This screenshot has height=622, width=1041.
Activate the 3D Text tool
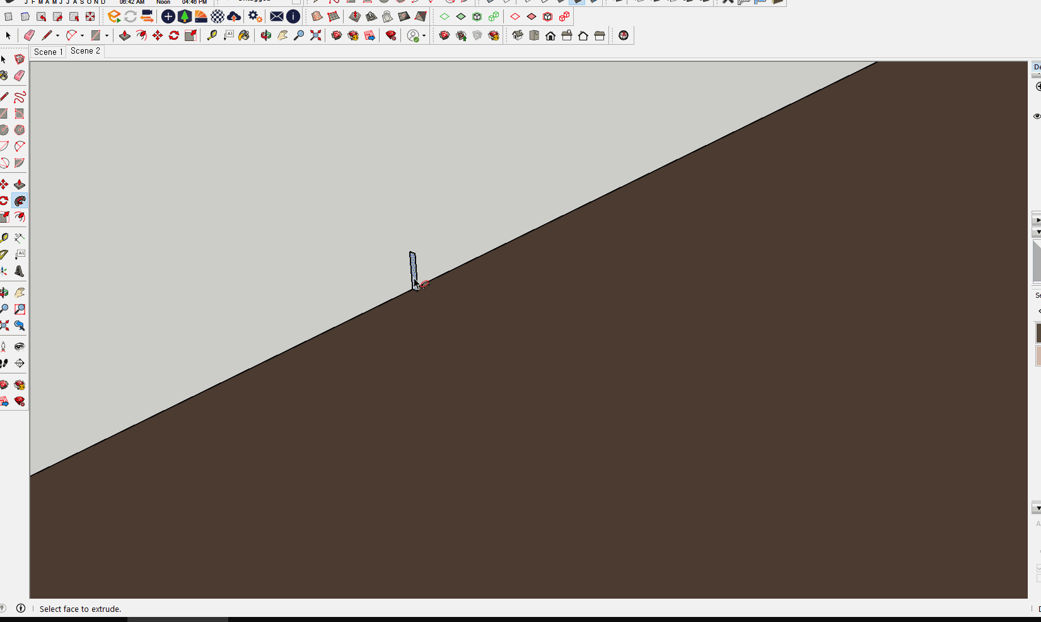(x=20, y=271)
